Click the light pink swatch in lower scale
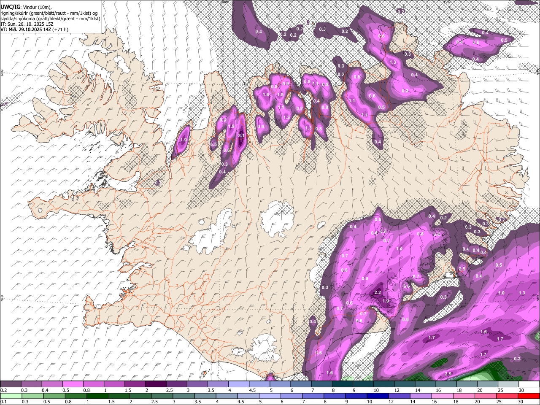This screenshot has width=540, height=405. [x=442, y=396]
